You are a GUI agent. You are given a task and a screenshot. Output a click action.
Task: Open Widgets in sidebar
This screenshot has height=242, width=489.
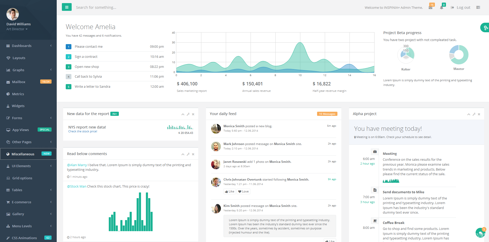[28, 106]
